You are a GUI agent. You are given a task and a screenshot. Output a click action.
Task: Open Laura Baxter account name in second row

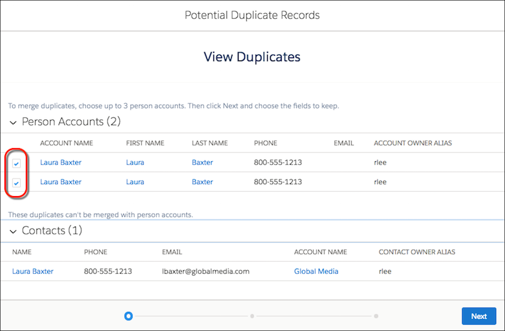[61, 182]
